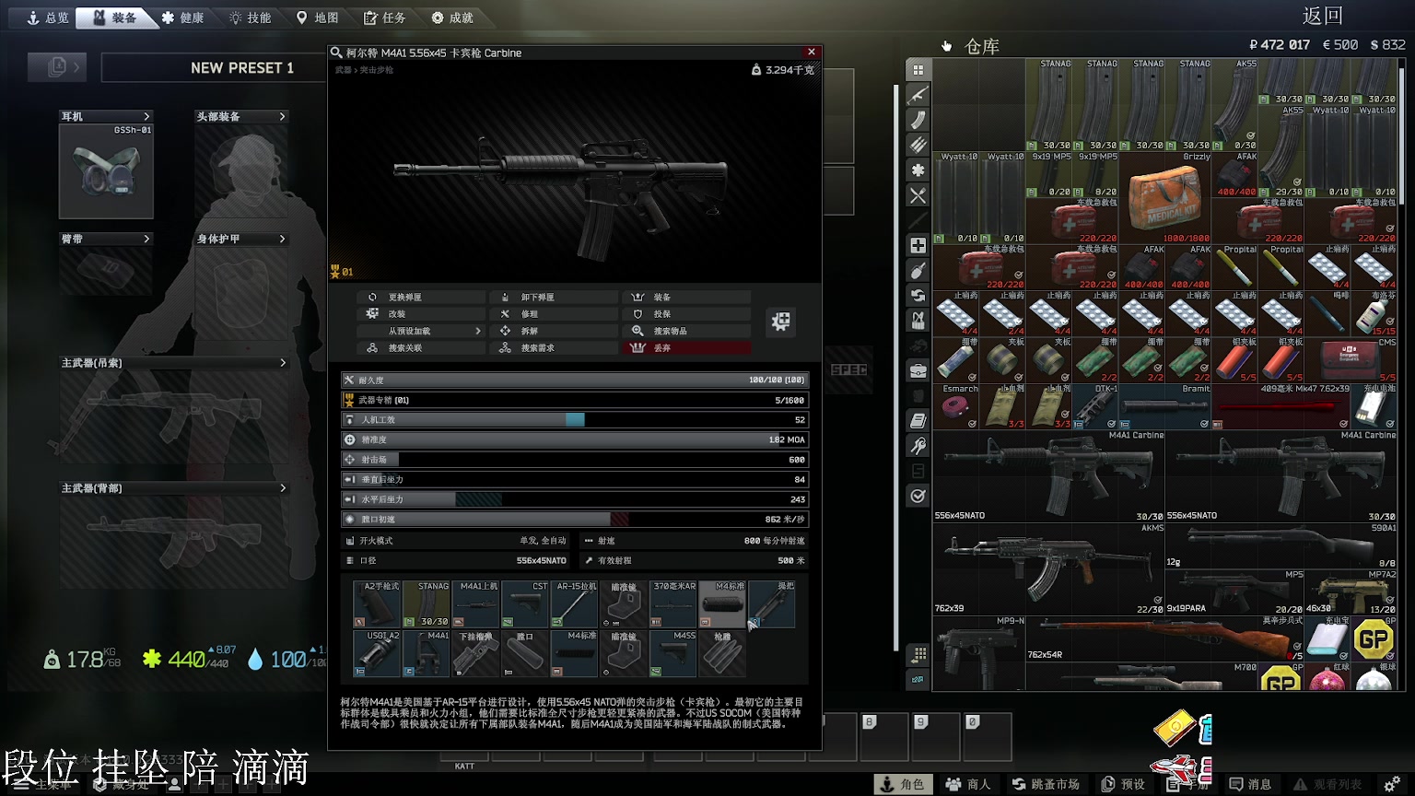This screenshot has height=796, width=1415.
Task: Select the chest rig filter in stash sidebar
Action: point(918,321)
